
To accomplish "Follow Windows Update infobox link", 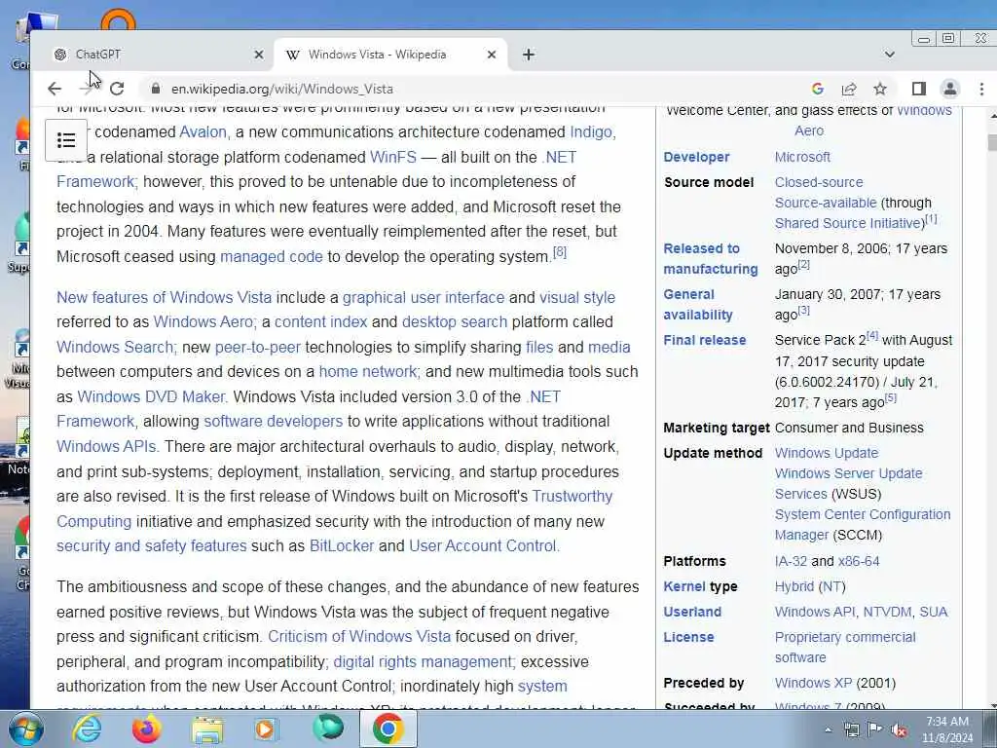I will (x=827, y=454).
